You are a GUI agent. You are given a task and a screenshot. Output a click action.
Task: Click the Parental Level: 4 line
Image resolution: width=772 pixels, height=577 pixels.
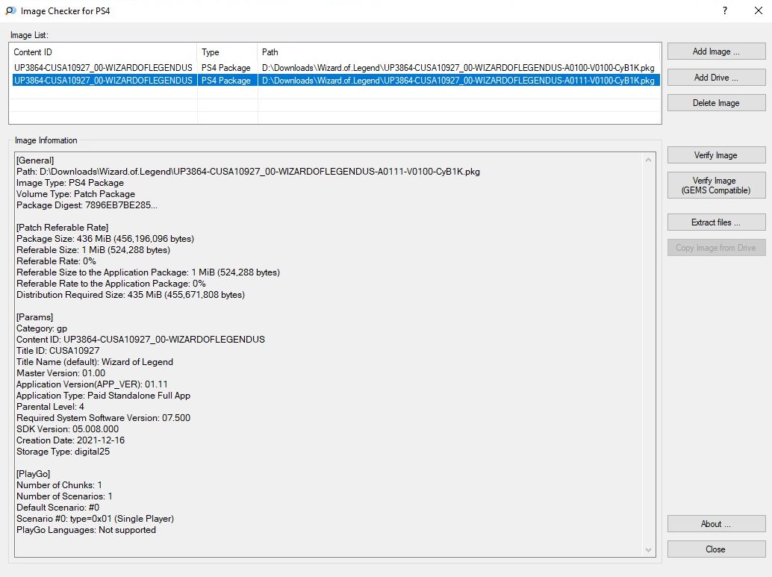pyautogui.click(x=50, y=407)
